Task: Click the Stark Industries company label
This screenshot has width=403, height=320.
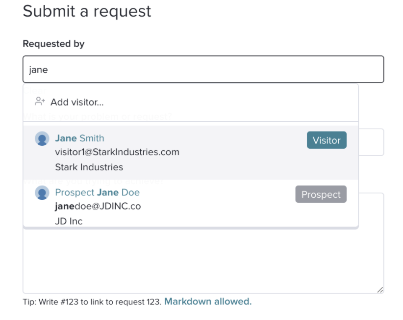Action: point(89,167)
